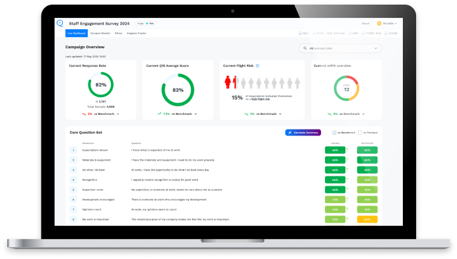Click the up arrow beside Supervisor cares score
Viewport: 457px width, 259px height.
coord(347,190)
